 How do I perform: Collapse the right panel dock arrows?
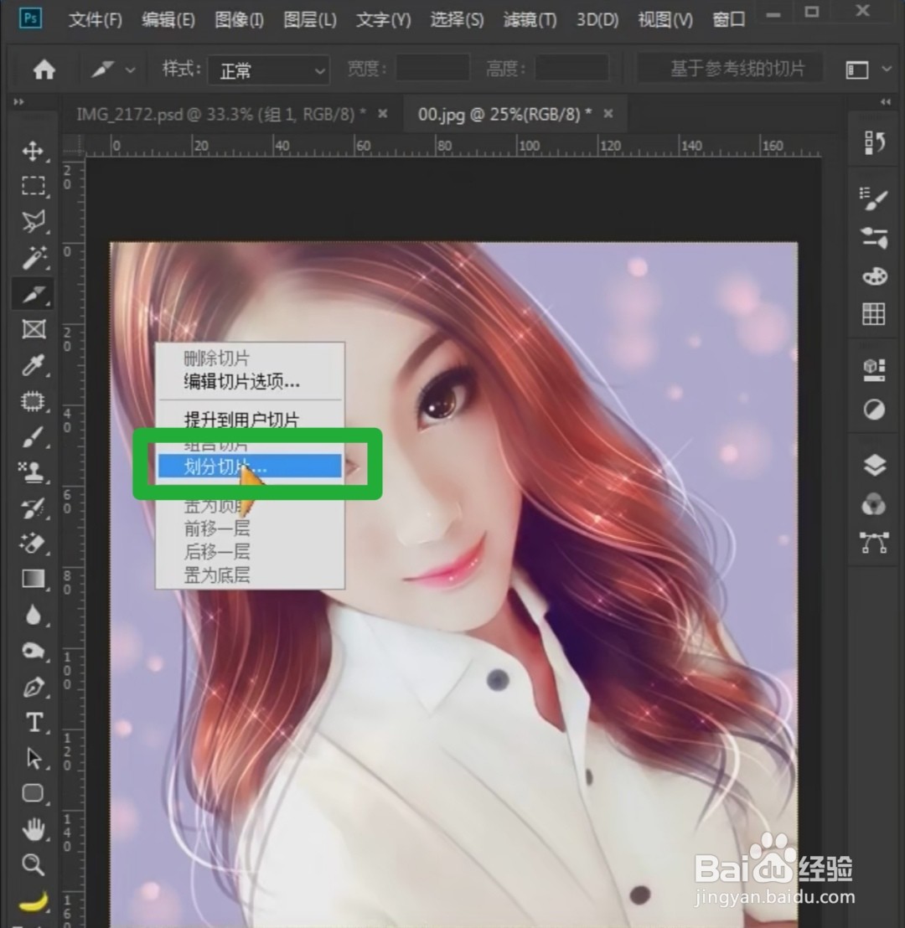click(x=886, y=102)
